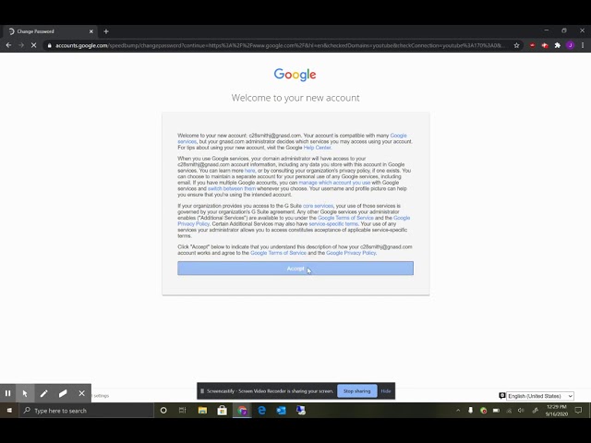The width and height of the screenshot is (591, 443).
Task: Open Cortana circle icon
Action: coord(163,410)
